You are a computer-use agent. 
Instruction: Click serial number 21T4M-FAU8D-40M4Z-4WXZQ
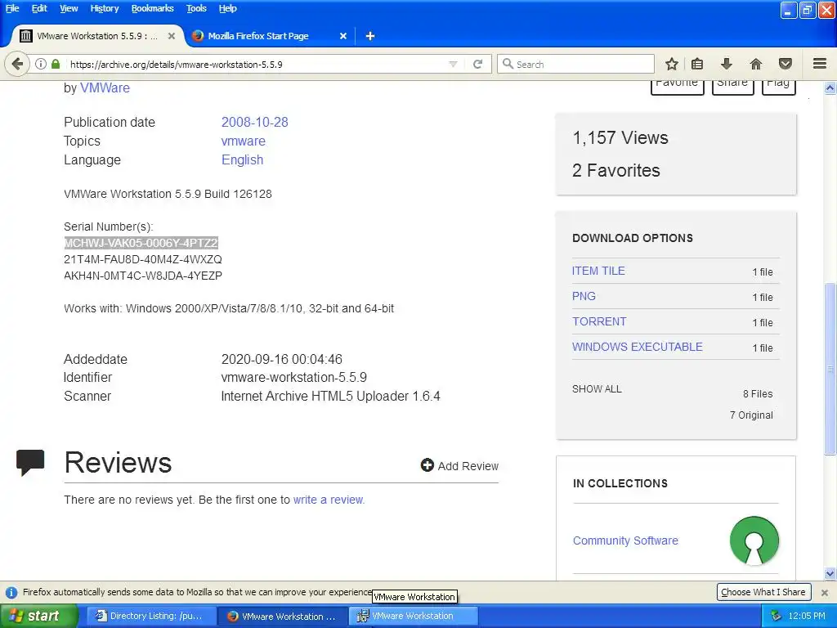[x=142, y=259]
